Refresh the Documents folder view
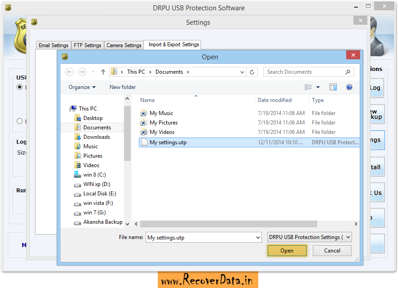 click(x=252, y=72)
